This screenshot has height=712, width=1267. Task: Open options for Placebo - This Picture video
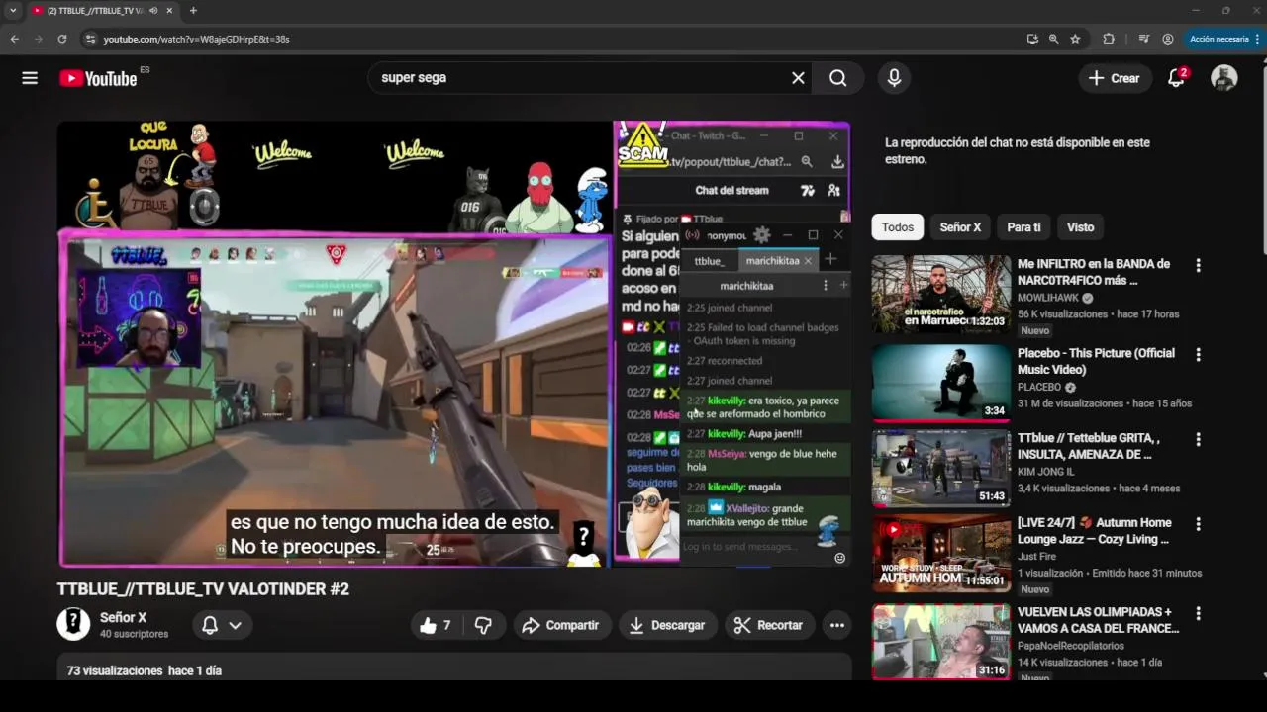point(1198,354)
